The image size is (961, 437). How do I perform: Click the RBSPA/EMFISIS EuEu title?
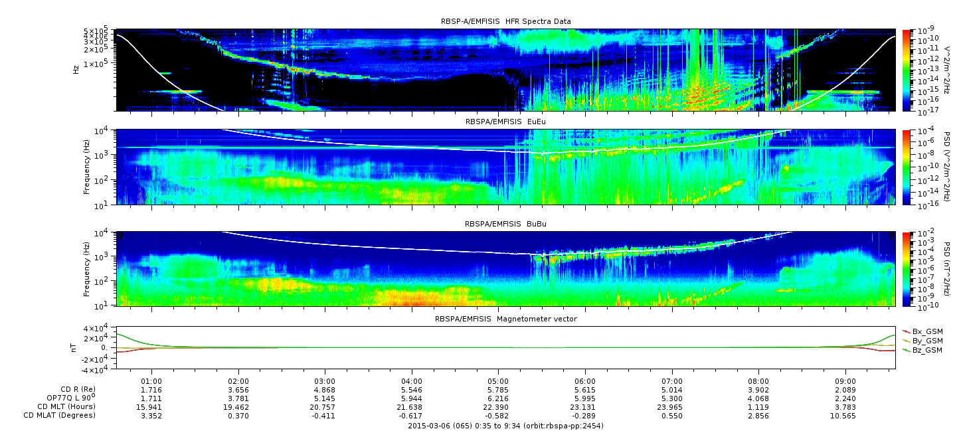[x=505, y=122]
